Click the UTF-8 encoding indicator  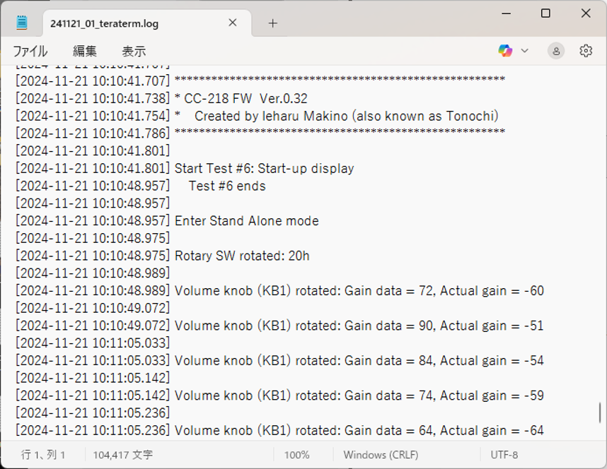click(504, 455)
